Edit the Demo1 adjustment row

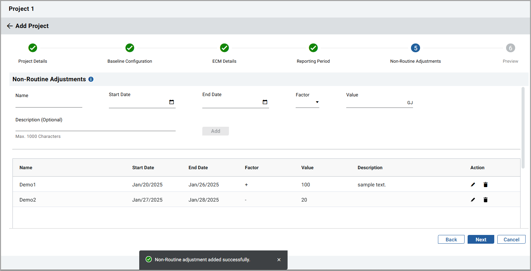point(473,185)
